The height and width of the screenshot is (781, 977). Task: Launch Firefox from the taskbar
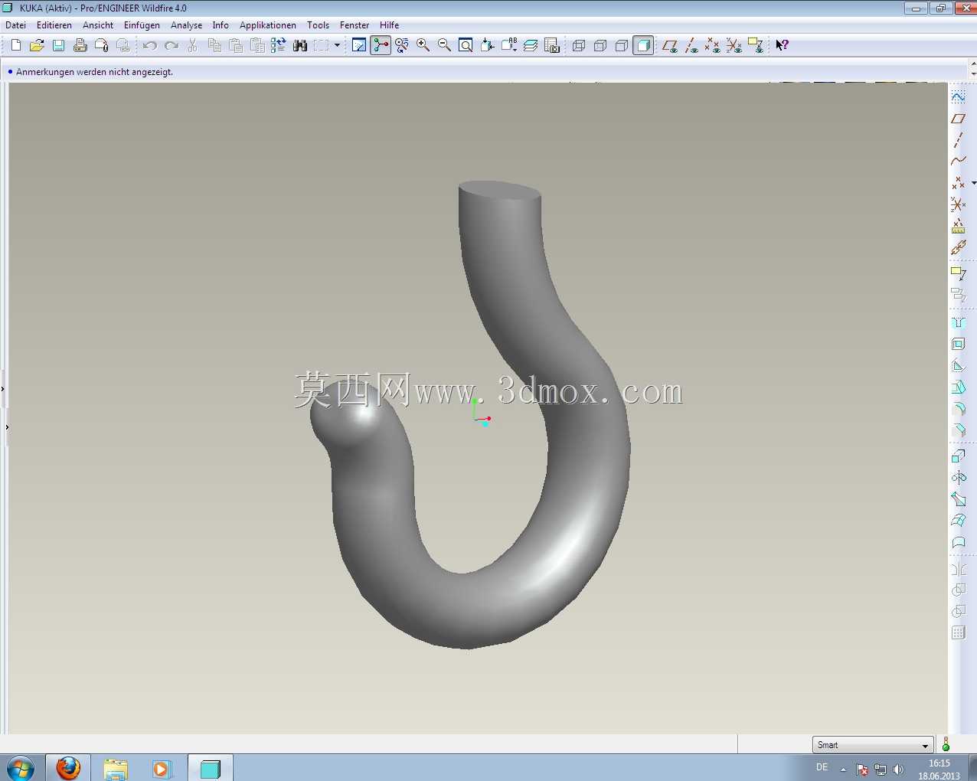(x=68, y=768)
